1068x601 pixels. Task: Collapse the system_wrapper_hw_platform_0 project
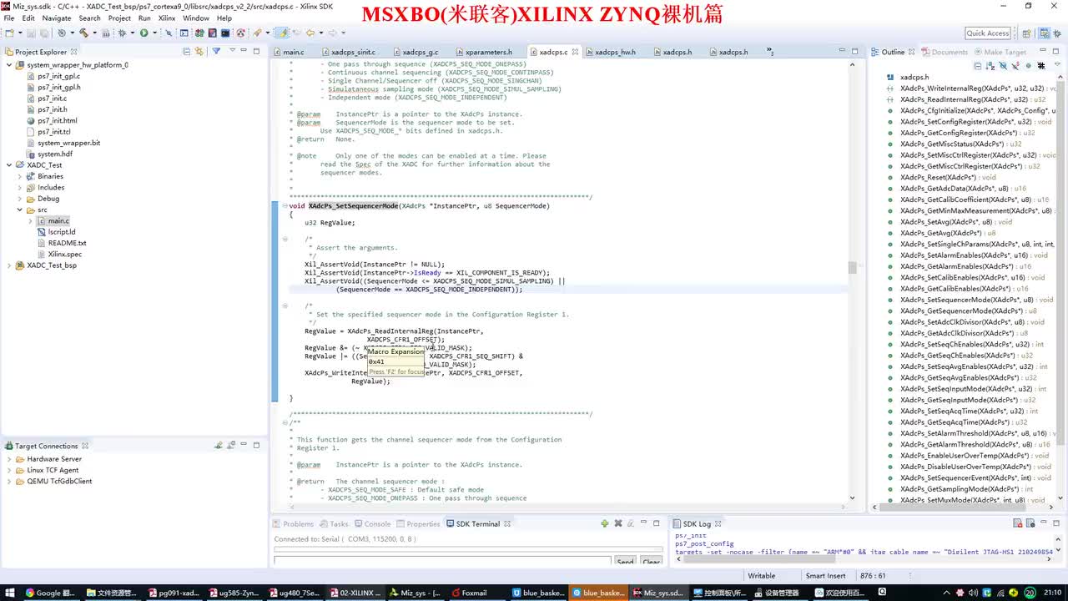coord(9,64)
